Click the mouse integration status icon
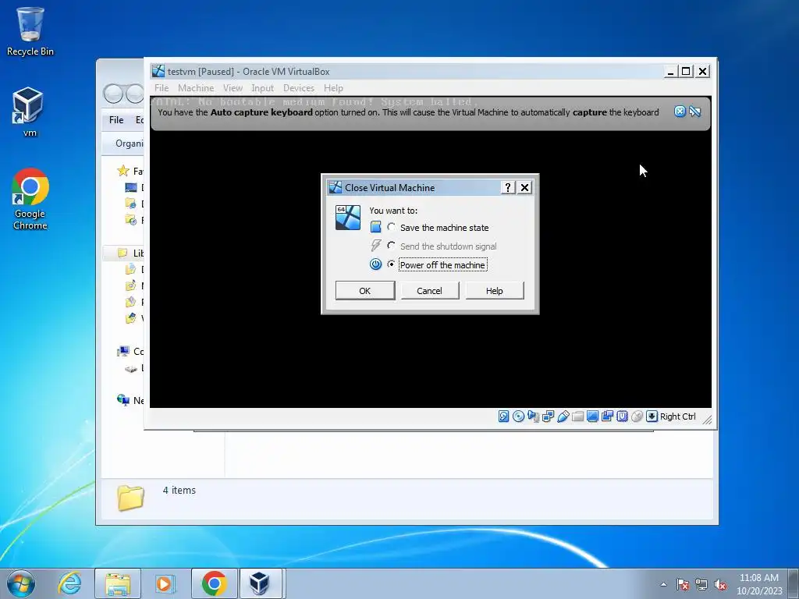The height and width of the screenshot is (599, 799). 637,416
